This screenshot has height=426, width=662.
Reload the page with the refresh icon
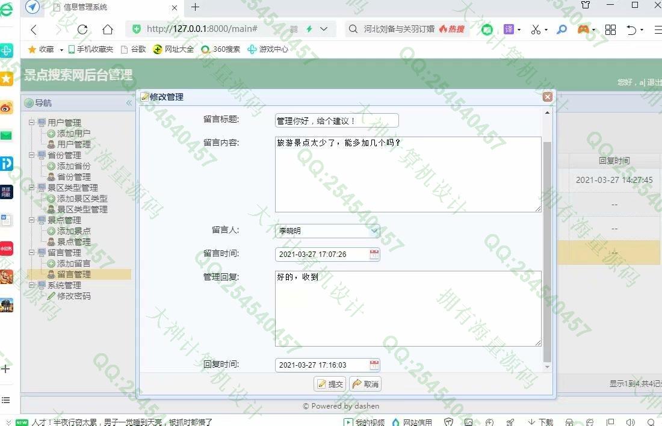[x=82, y=29]
